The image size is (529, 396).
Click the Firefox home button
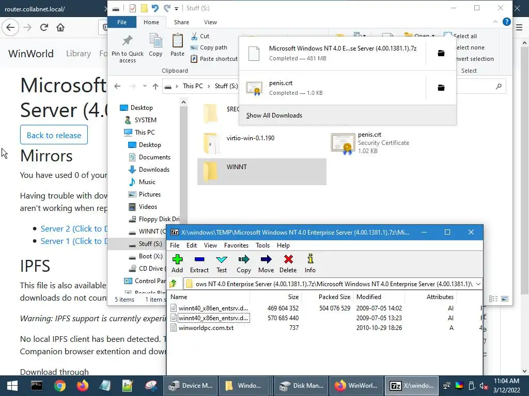point(60,27)
